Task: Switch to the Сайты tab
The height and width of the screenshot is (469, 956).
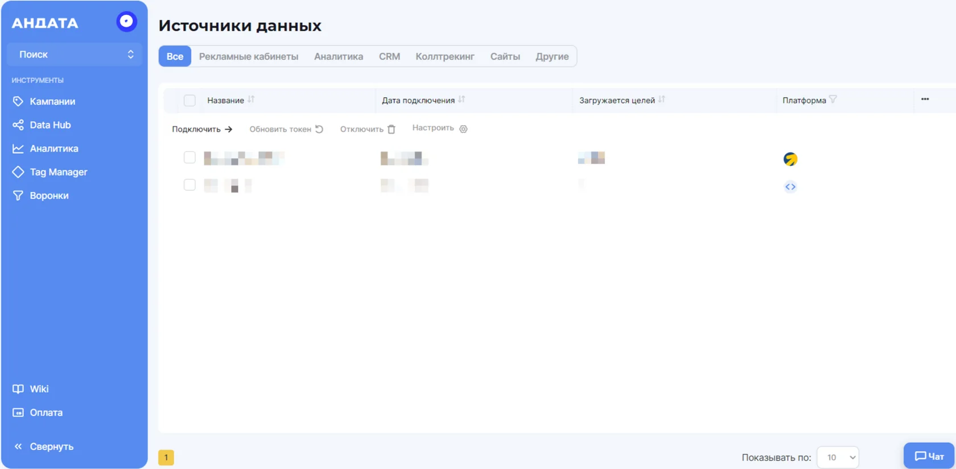Action: click(505, 56)
